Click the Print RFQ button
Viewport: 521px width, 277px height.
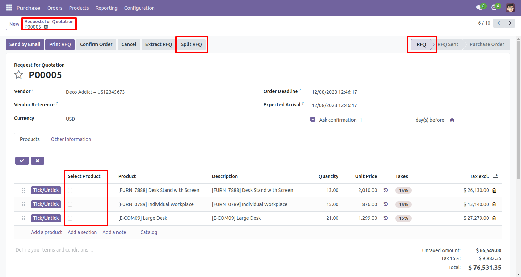[60, 44]
